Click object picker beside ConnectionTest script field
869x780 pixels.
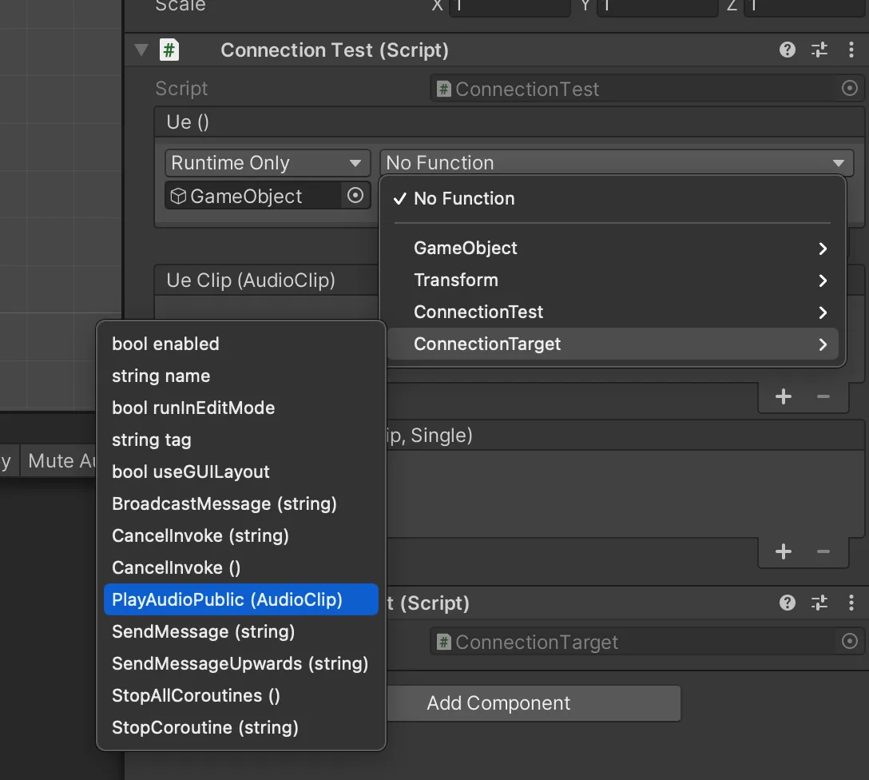tap(850, 89)
